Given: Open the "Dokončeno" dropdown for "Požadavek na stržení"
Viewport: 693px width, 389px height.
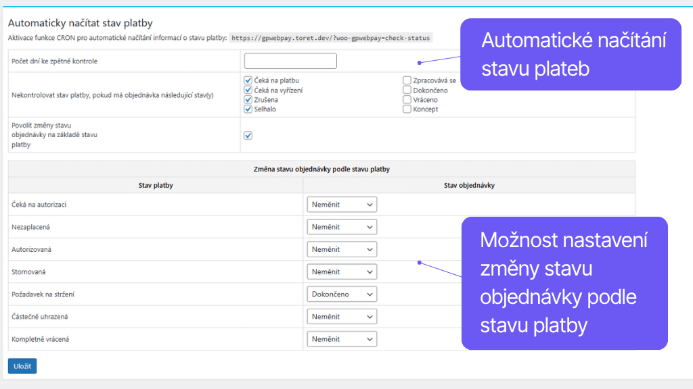Looking at the screenshot, I should pos(342,294).
